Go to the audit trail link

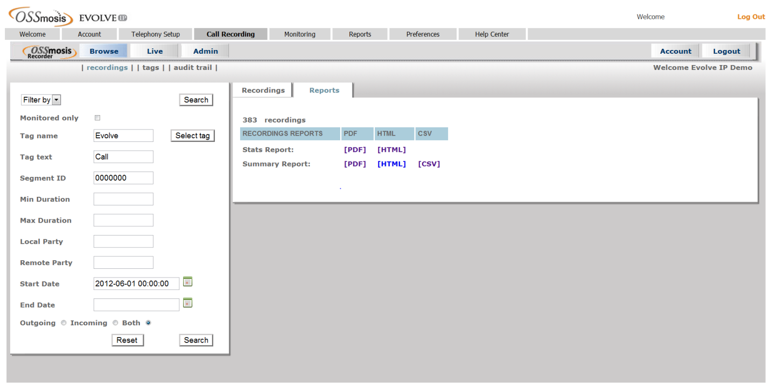[193, 68]
